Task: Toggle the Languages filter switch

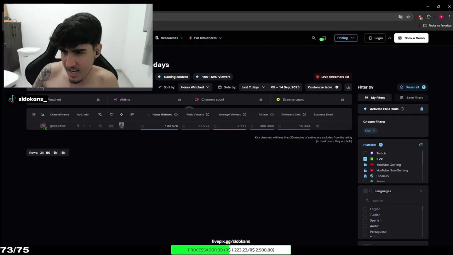Action: [x=368, y=191]
